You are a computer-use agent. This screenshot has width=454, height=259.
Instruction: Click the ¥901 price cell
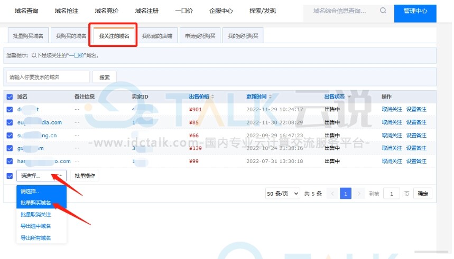tap(195, 109)
